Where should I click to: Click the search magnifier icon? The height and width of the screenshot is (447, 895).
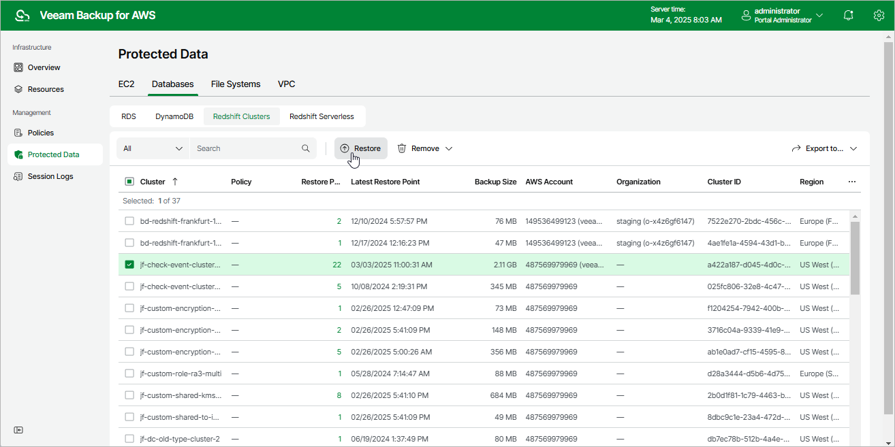click(x=306, y=148)
